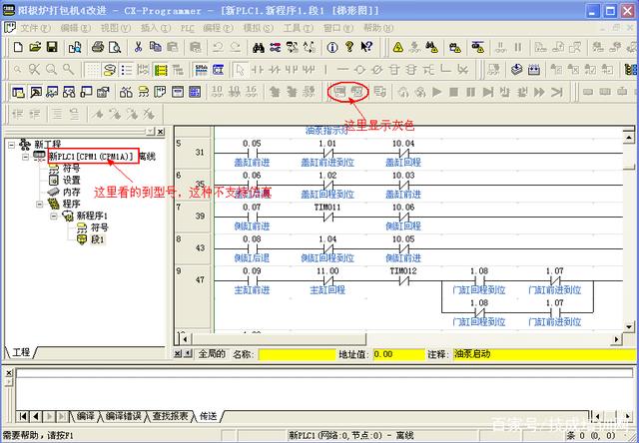Close the project workspace pane
The width and height of the screenshot is (639, 443).
tap(161, 132)
